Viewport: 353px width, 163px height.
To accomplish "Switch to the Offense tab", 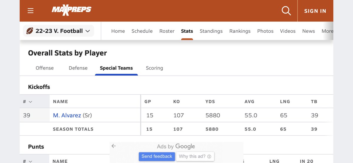I will pos(45,68).
